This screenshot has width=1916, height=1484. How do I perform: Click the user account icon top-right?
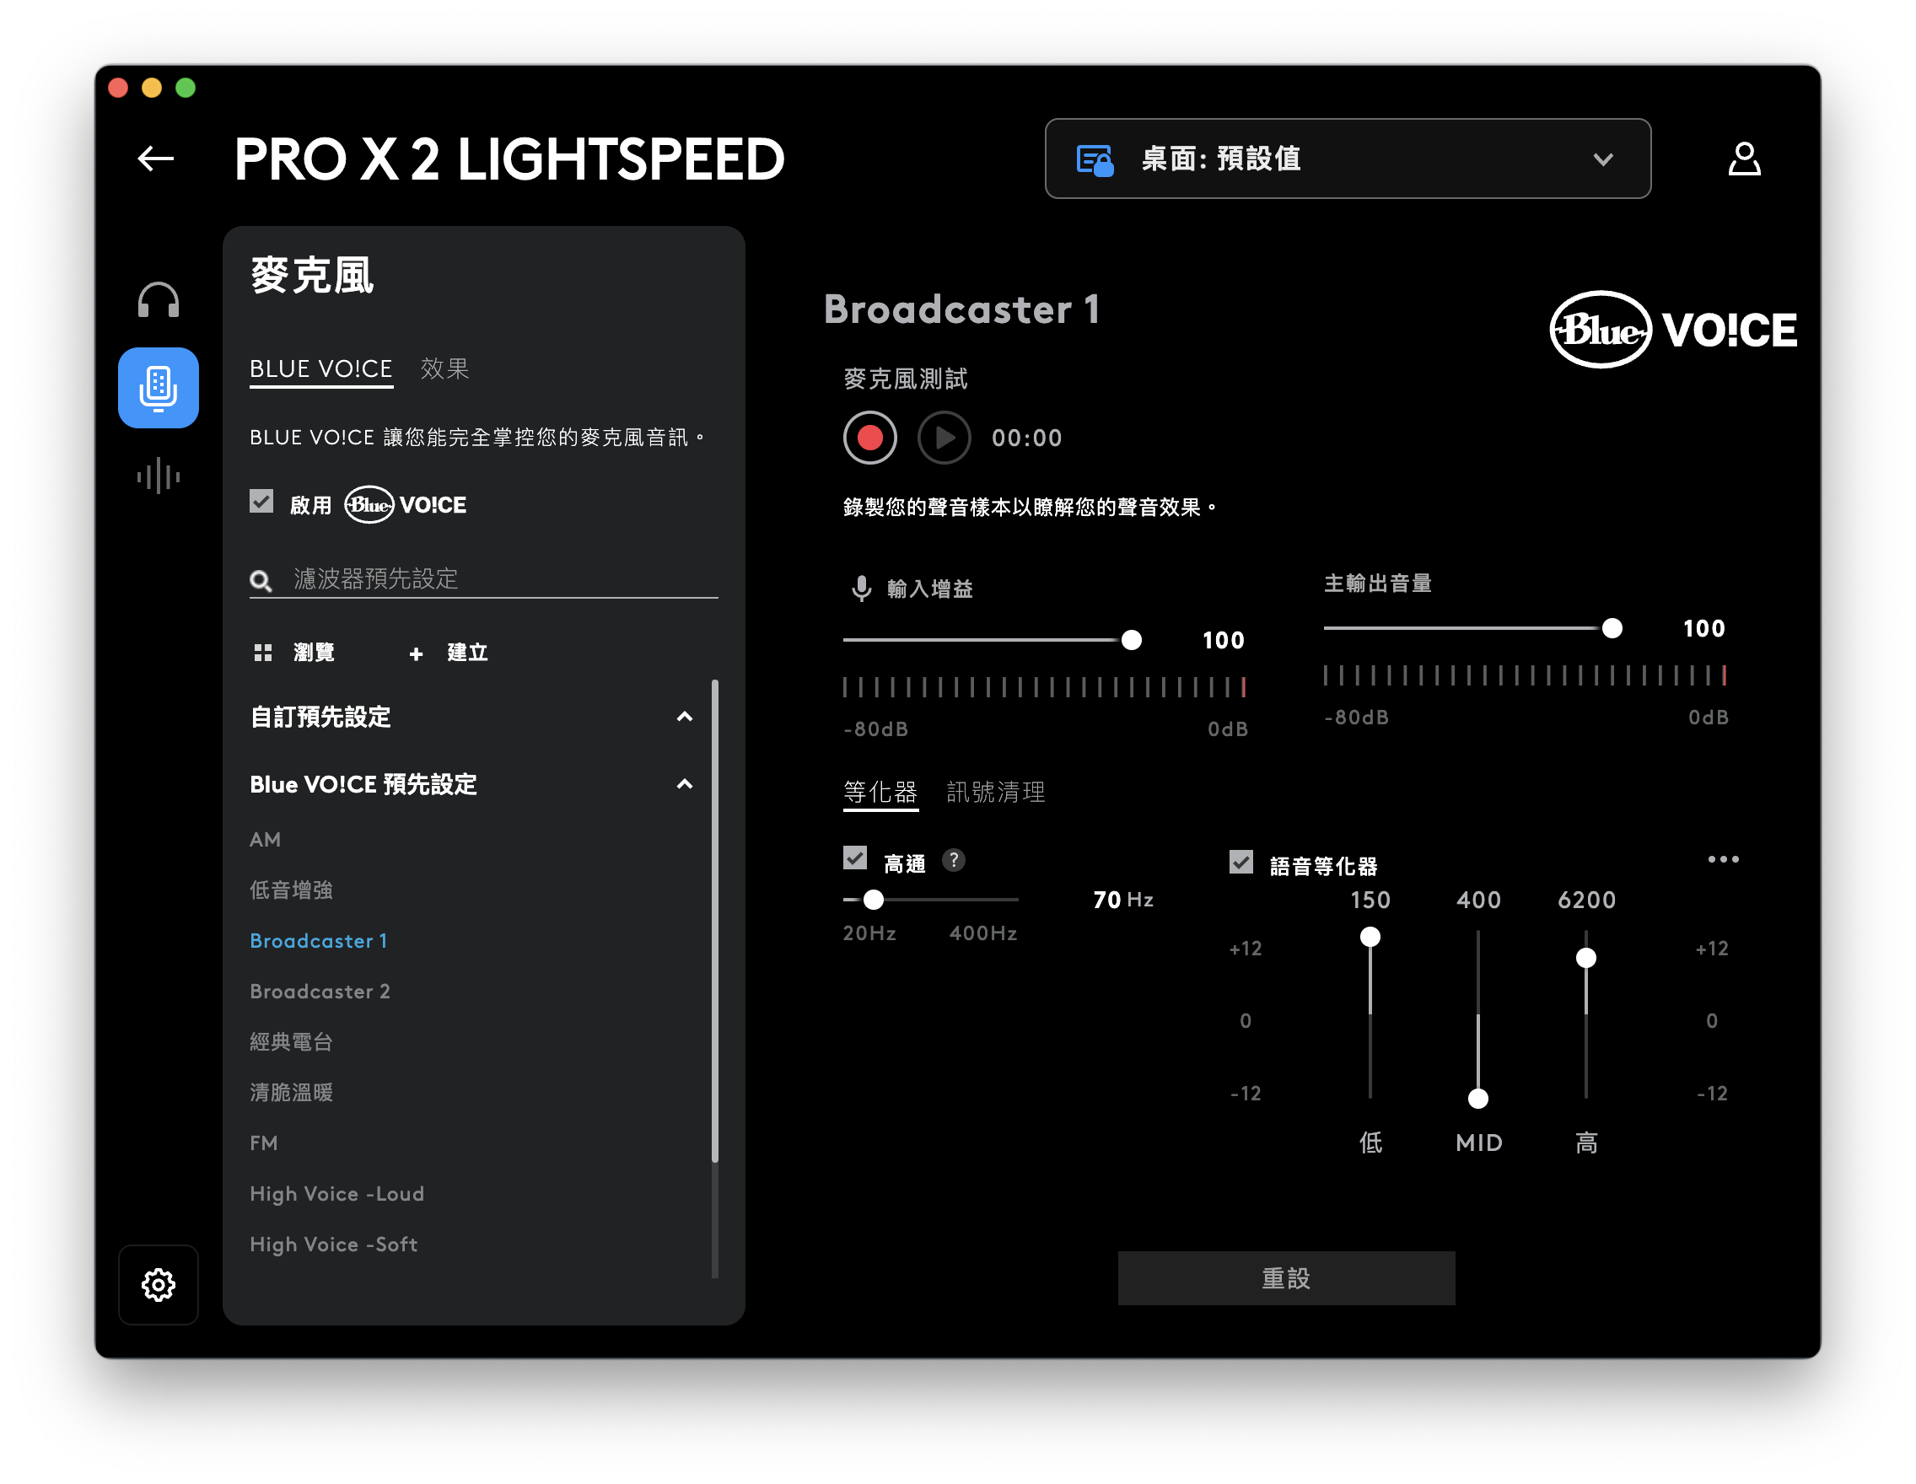click(1745, 157)
